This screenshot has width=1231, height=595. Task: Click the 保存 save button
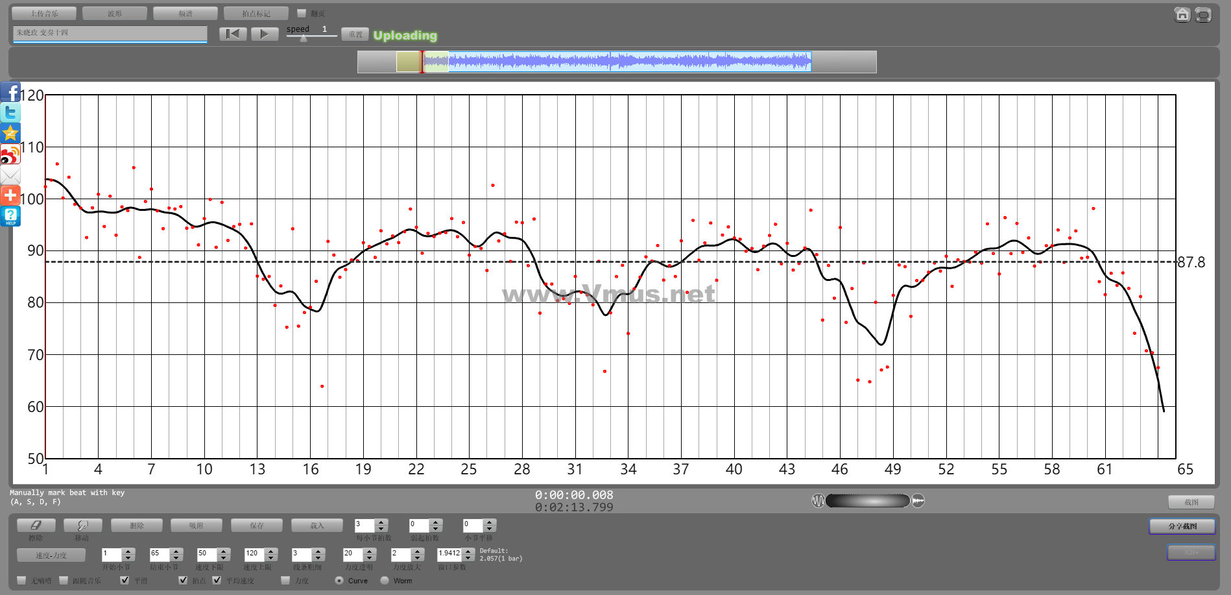coord(257,526)
